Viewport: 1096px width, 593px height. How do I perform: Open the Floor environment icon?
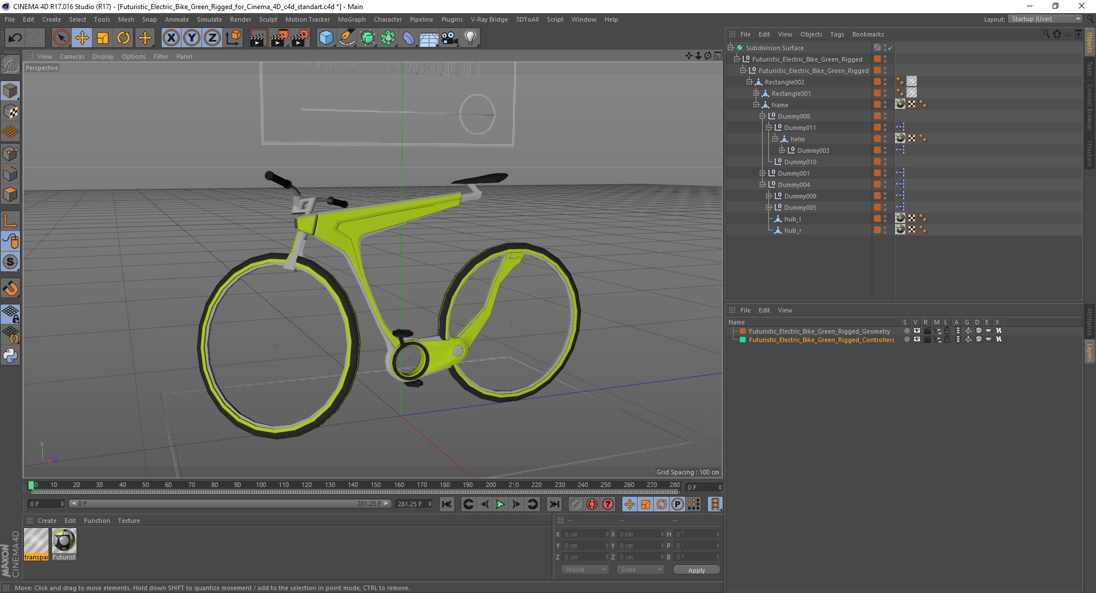coord(429,38)
